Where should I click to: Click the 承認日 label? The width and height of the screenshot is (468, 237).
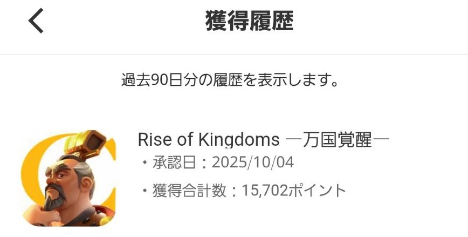pos(178,162)
